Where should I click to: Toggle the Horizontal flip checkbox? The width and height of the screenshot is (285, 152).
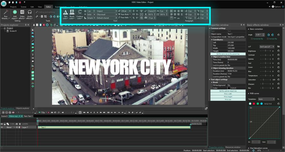[252, 39]
